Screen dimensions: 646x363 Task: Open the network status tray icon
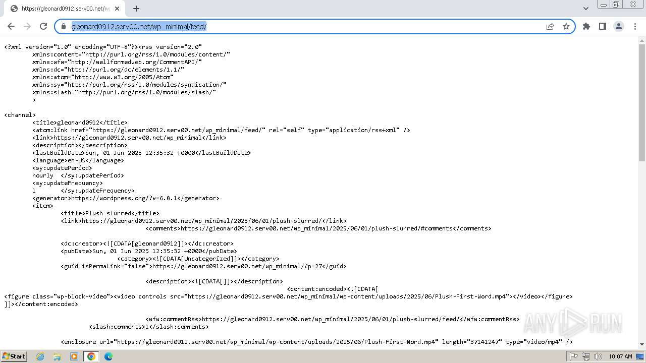(x=586, y=356)
